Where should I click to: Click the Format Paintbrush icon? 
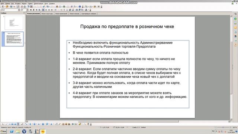(x=44, y=7)
